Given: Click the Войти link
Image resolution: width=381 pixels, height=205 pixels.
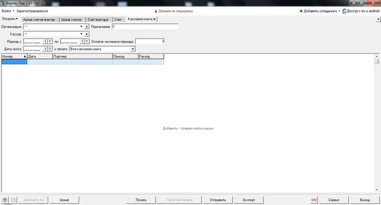Looking at the screenshot, I should (6, 11).
